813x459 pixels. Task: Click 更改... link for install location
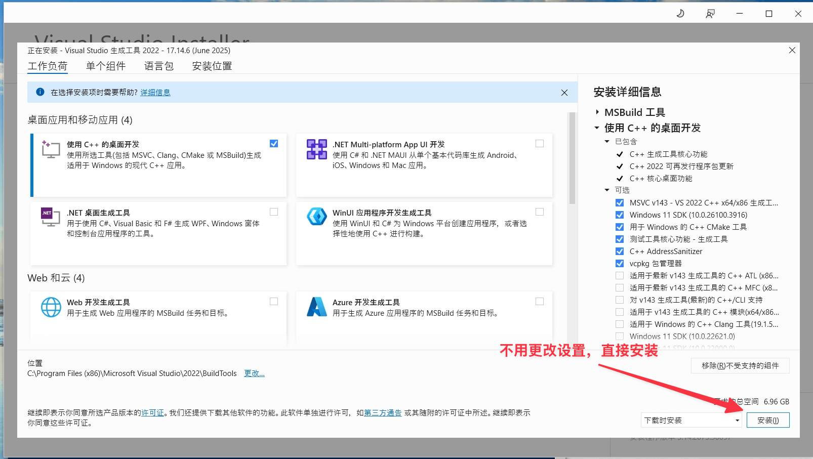click(x=254, y=373)
